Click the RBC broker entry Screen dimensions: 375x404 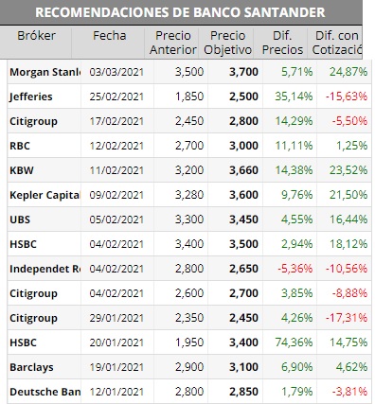(x=20, y=146)
